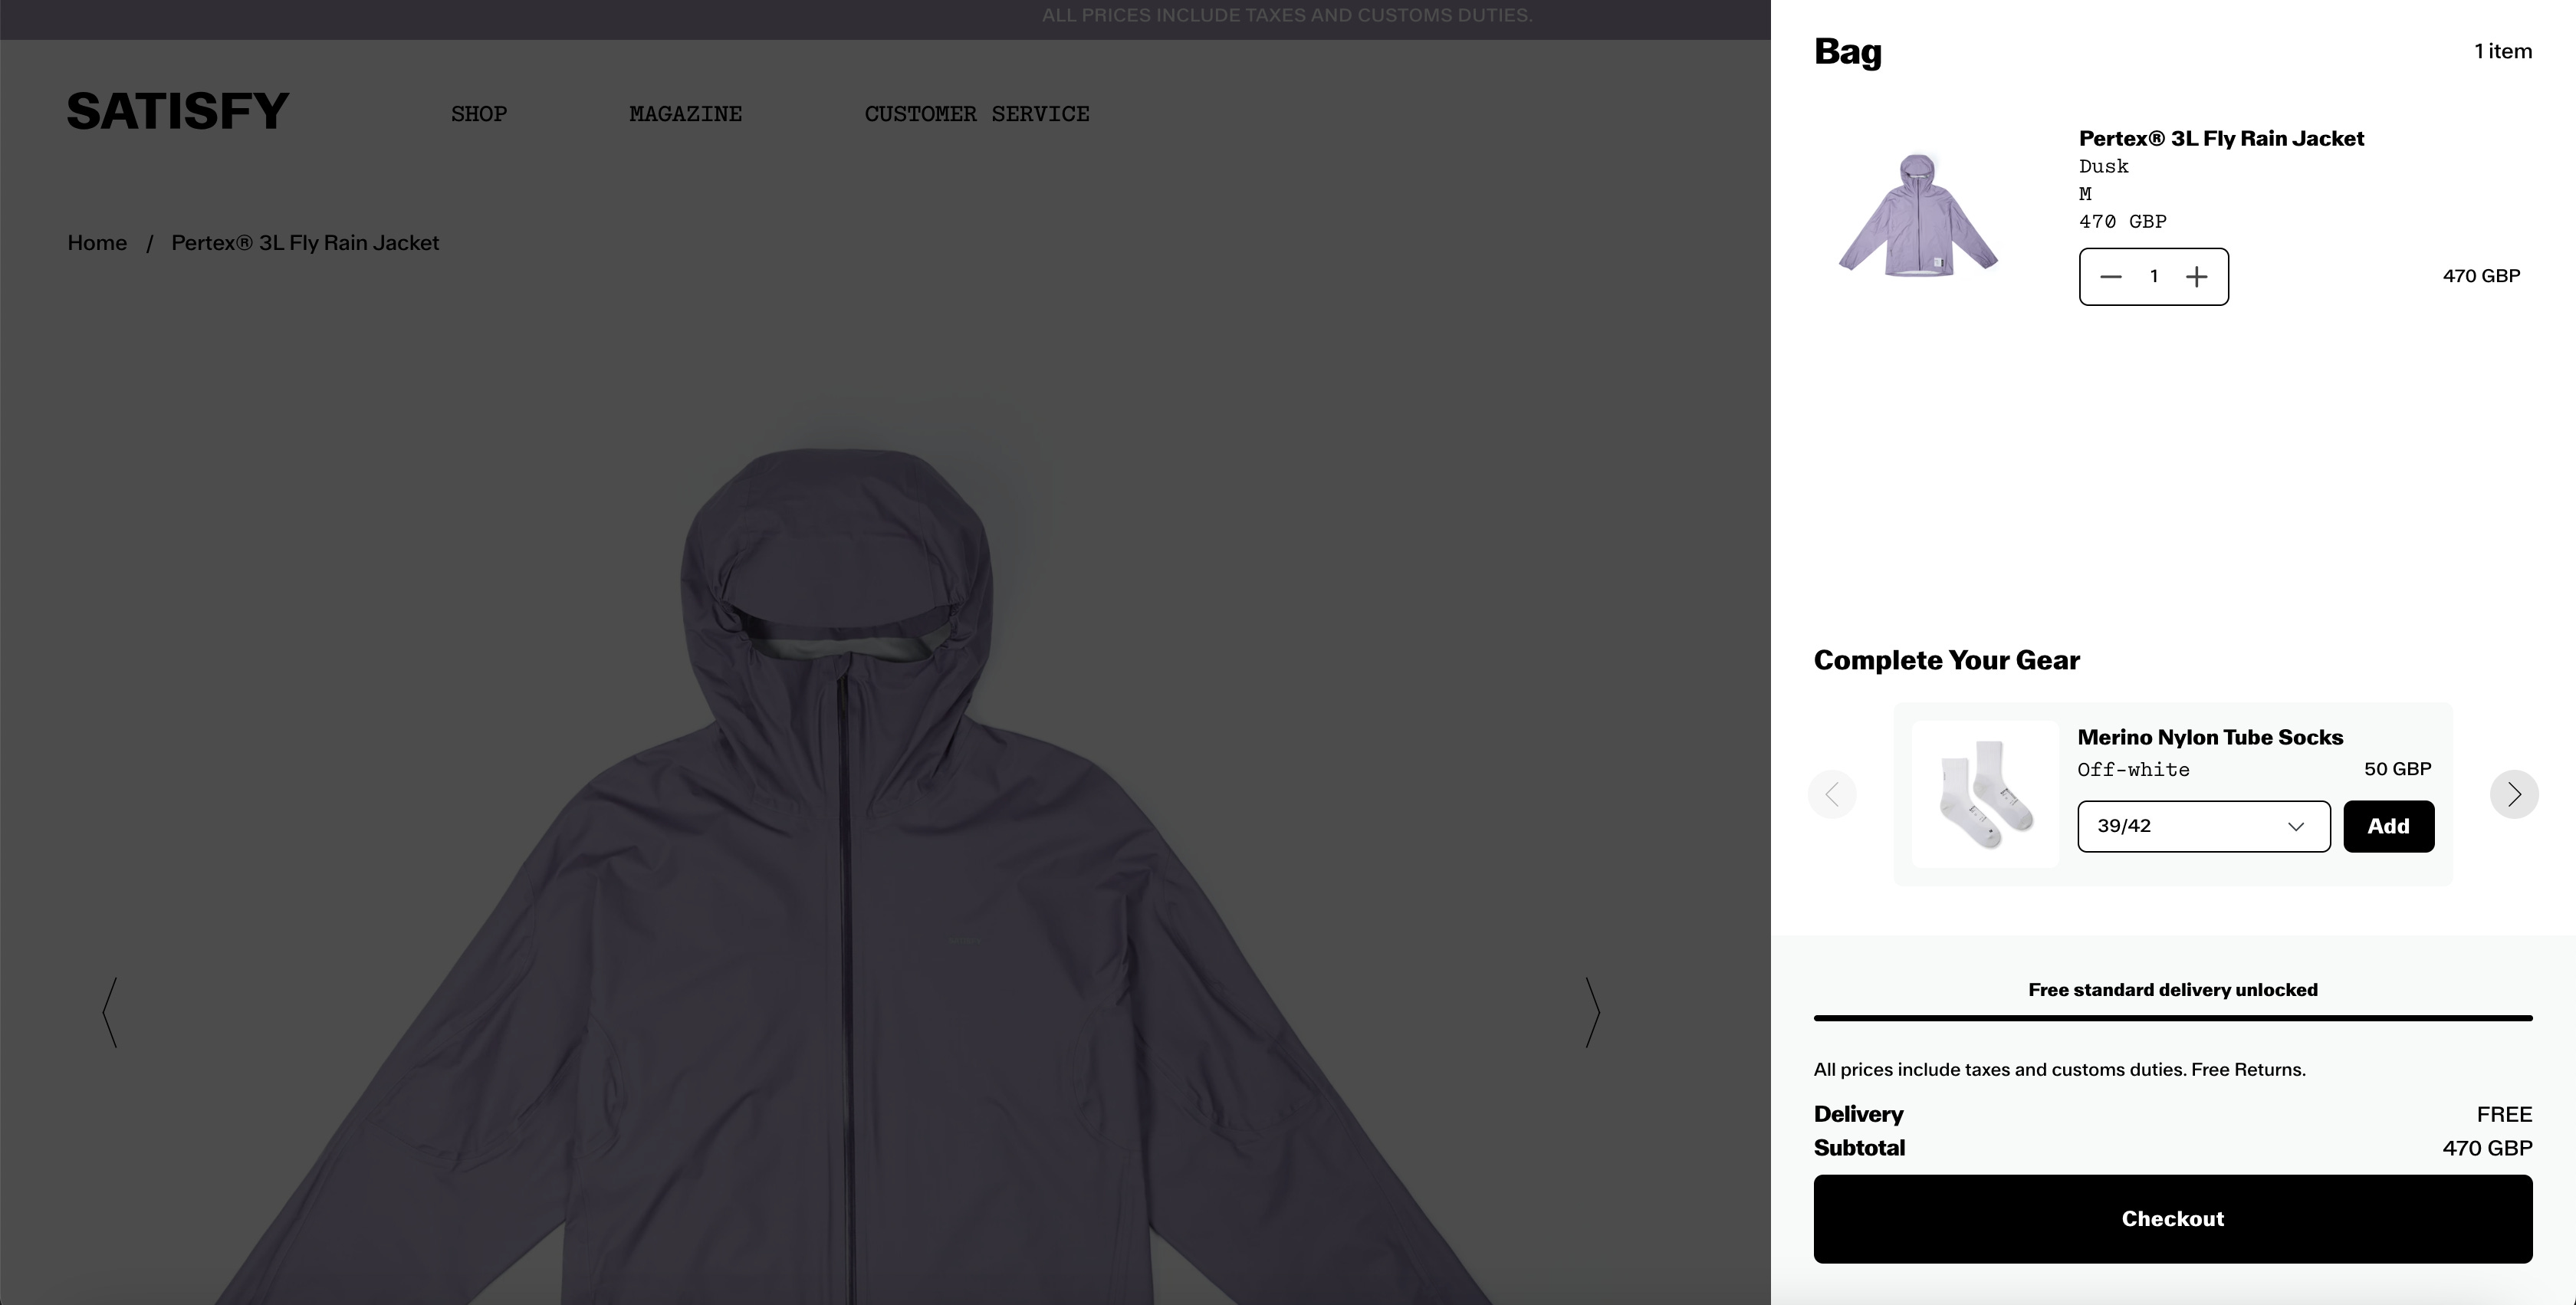Screen dimensions: 2576x1305
Task: Open the SHOP menu
Action: coord(478,114)
